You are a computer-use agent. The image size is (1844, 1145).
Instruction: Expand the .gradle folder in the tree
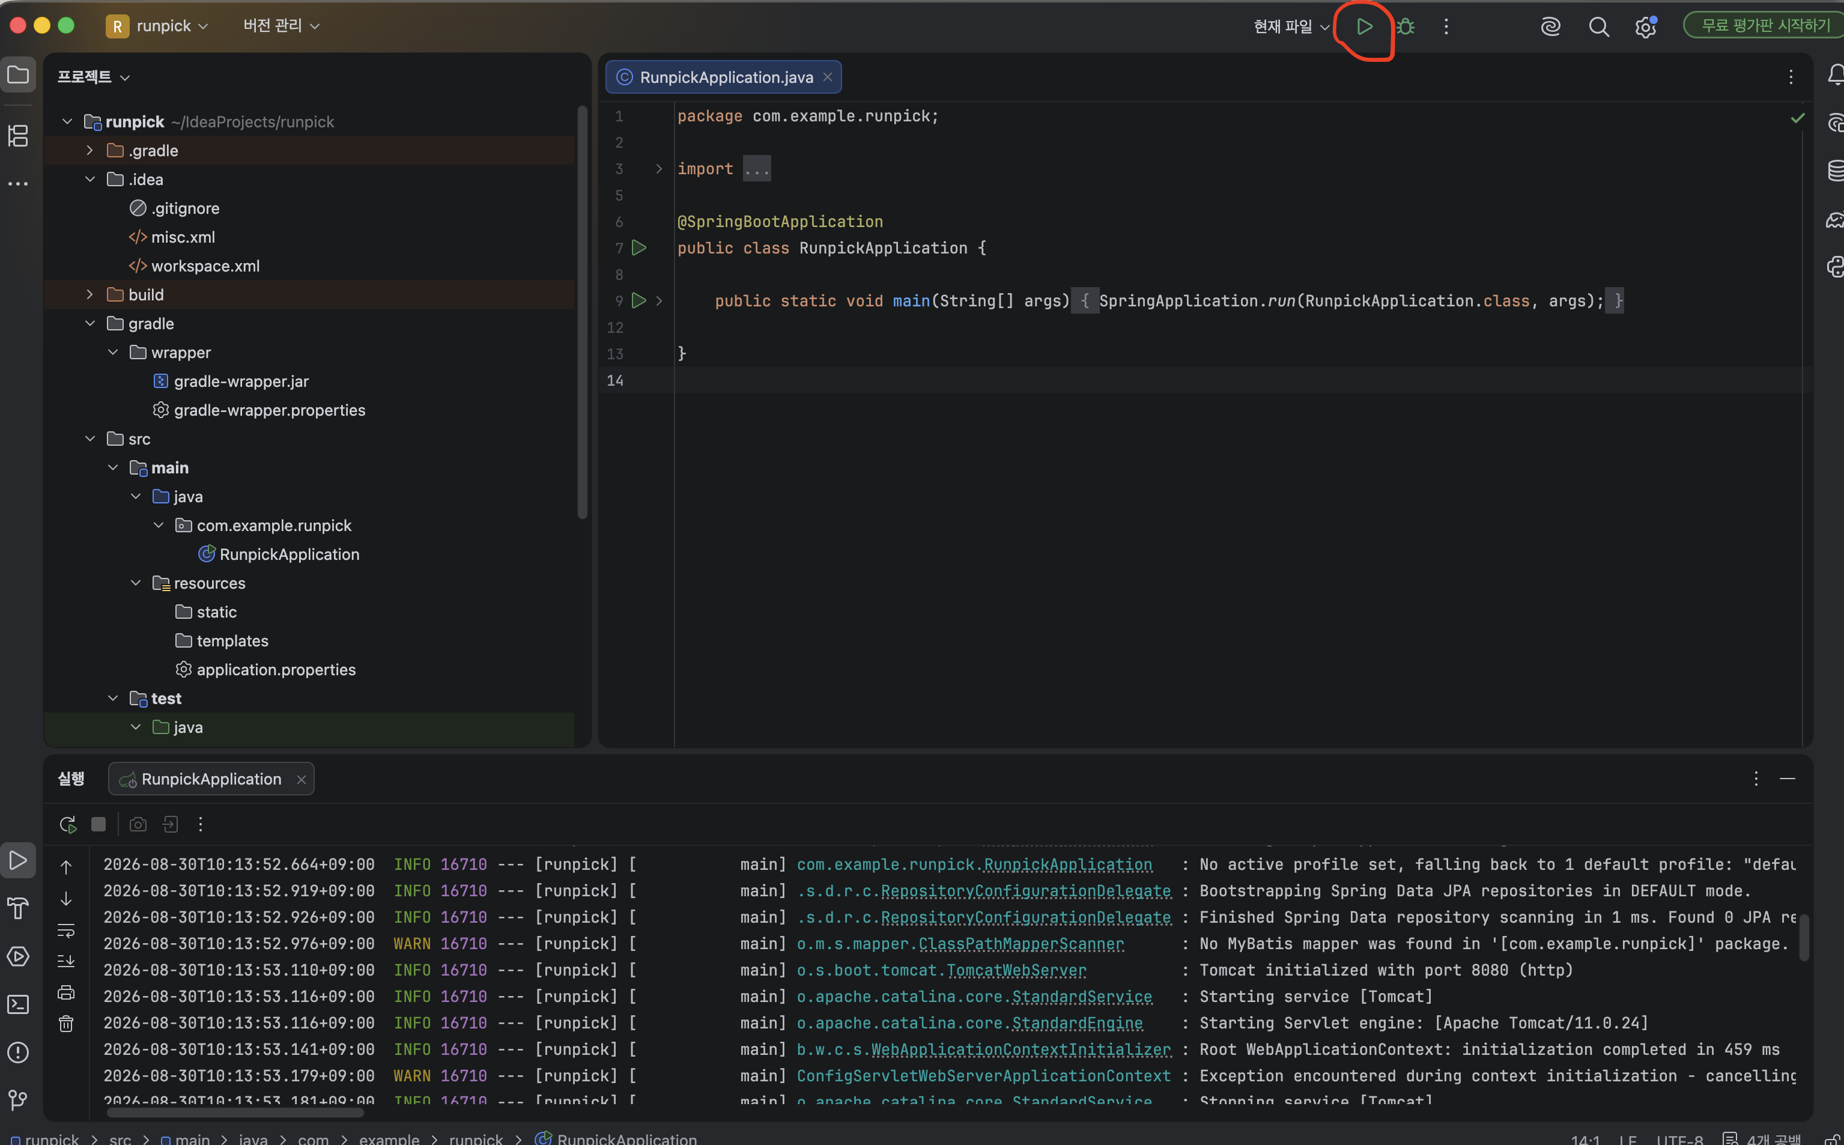[90, 150]
